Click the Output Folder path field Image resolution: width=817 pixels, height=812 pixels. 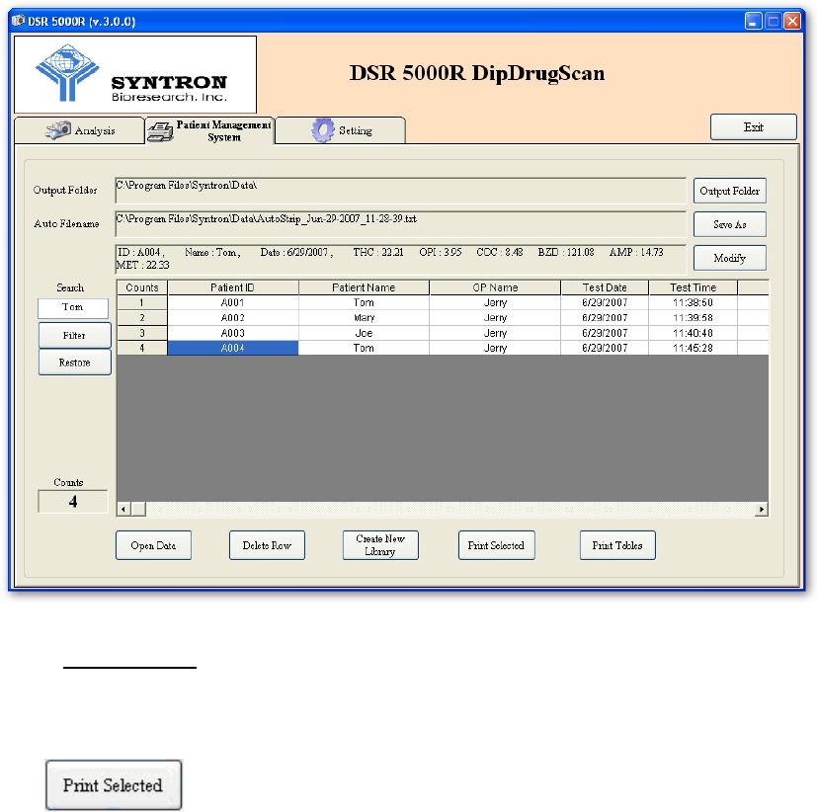pos(400,190)
